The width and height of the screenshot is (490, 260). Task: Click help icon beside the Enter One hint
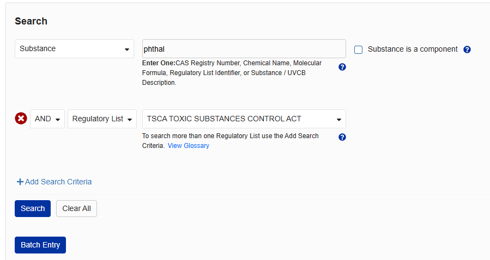coord(342,67)
